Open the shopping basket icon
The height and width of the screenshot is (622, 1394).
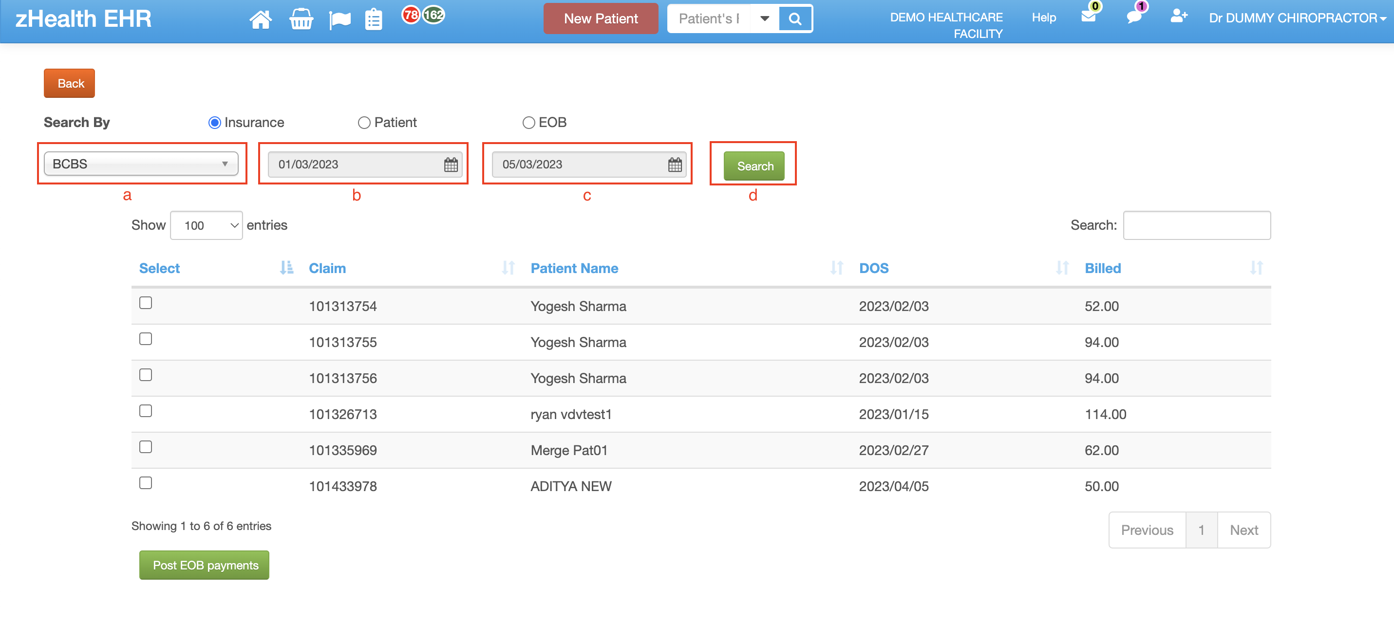click(x=301, y=19)
